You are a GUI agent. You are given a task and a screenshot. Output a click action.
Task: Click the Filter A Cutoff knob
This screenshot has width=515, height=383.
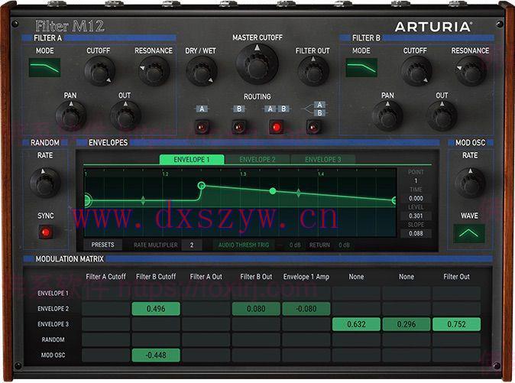coord(99,71)
